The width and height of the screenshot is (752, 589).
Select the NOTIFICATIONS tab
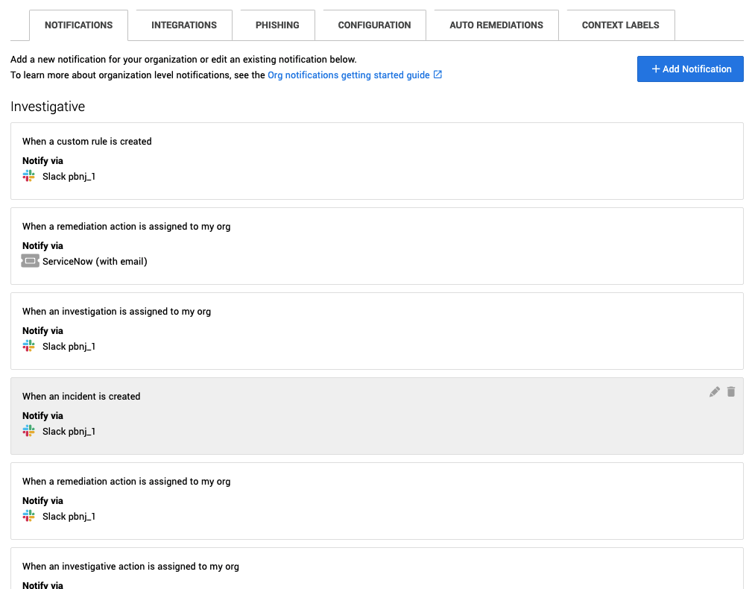click(78, 25)
